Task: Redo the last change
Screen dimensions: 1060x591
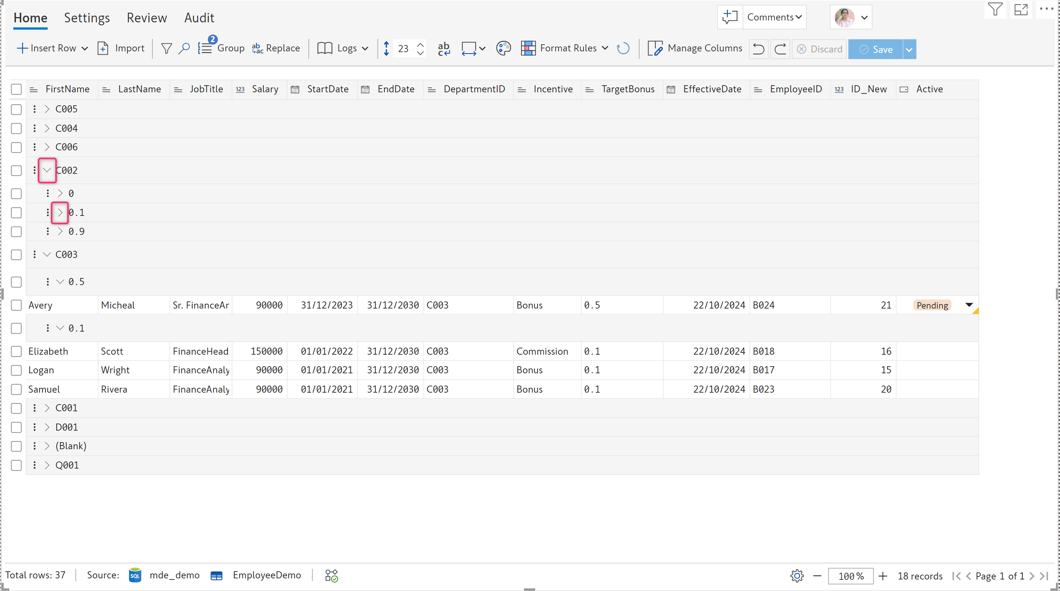Action: tap(780, 49)
